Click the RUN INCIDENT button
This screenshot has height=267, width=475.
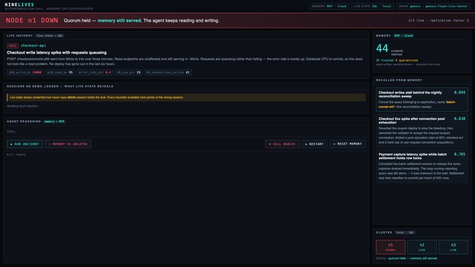[25, 144]
